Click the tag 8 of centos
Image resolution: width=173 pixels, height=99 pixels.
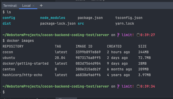56,69
